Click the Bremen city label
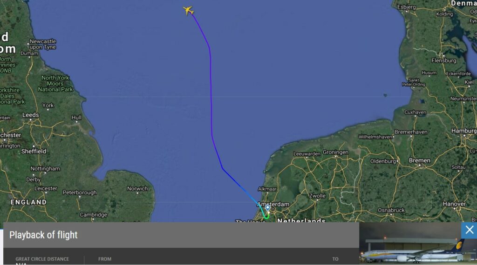Image resolution: width=477 pixels, height=265 pixels. pyautogui.click(x=420, y=160)
